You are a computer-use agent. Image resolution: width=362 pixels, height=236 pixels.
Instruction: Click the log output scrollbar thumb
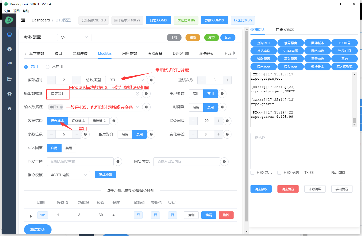tap(354, 121)
